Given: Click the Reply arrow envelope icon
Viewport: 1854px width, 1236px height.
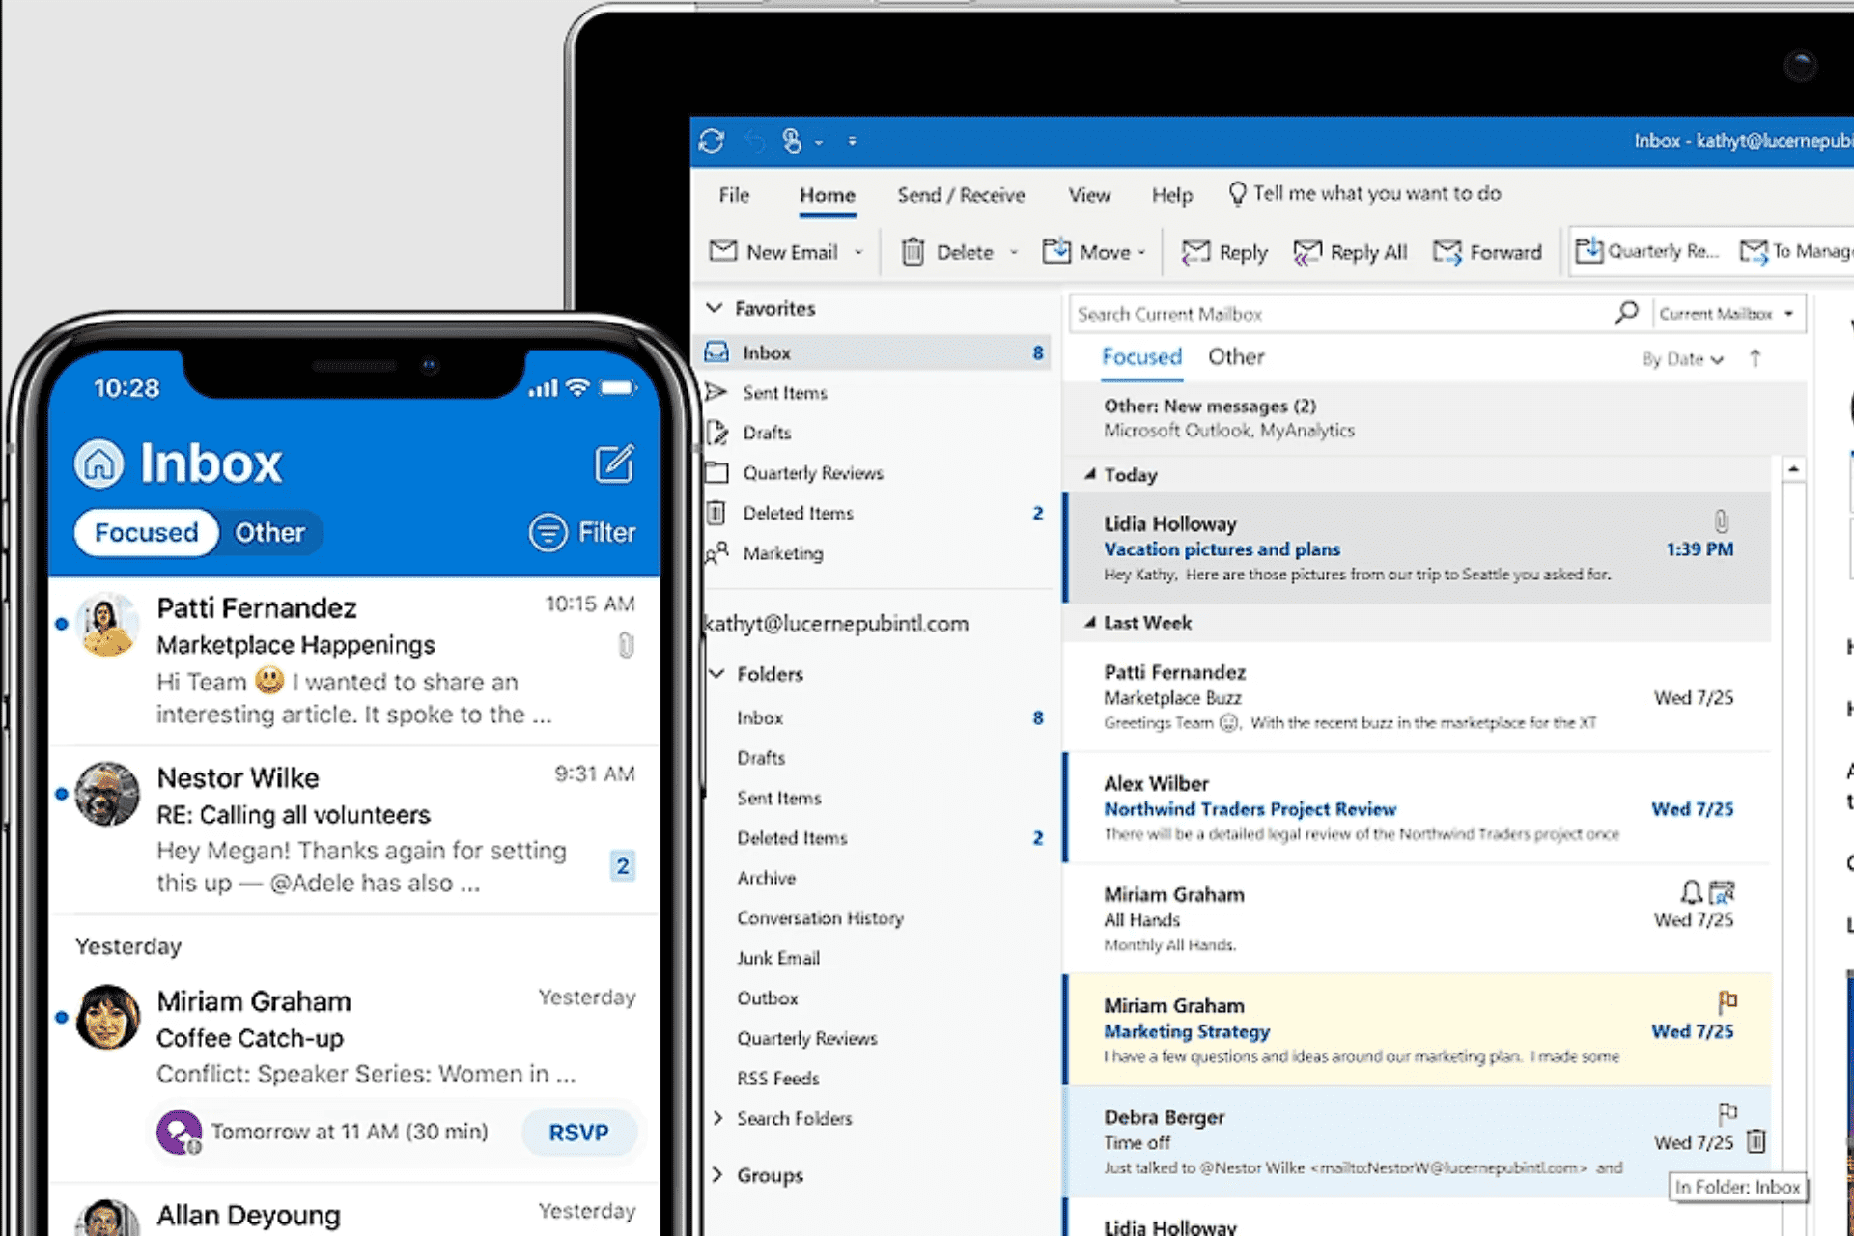Looking at the screenshot, I should [x=1195, y=252].
